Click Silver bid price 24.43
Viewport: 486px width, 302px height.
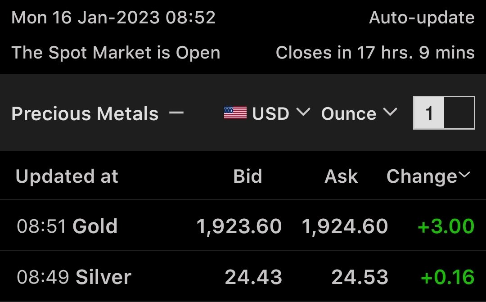coord(253,277)
